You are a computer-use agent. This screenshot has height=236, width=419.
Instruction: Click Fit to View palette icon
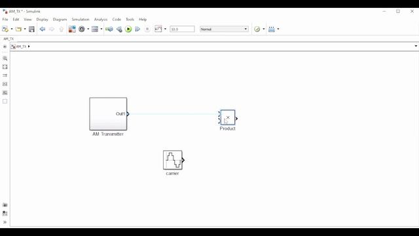pyautogui.click(x=5, y=67)
